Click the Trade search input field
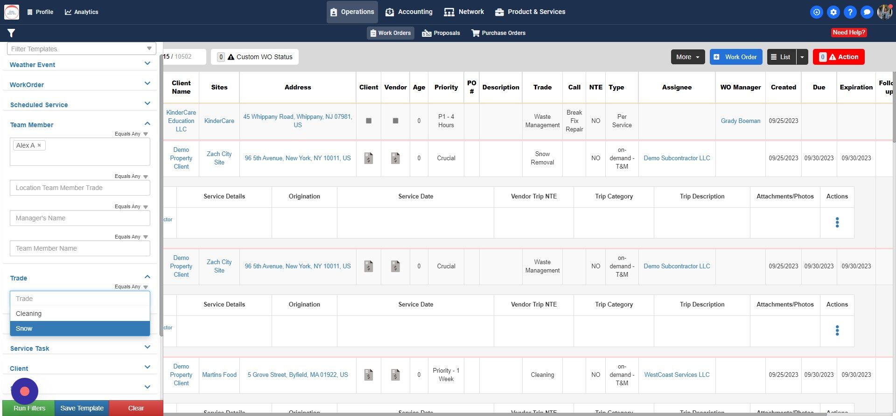The width and height of the screenshot is (896, 416). click(80, 299)
